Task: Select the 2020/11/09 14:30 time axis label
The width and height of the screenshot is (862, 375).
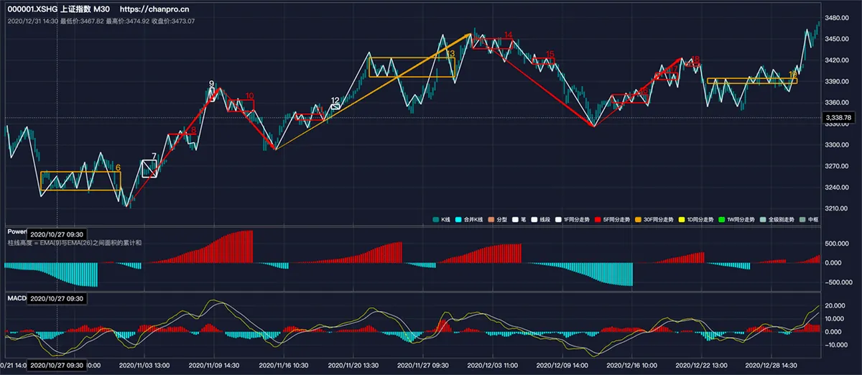Action: [214, 366]
